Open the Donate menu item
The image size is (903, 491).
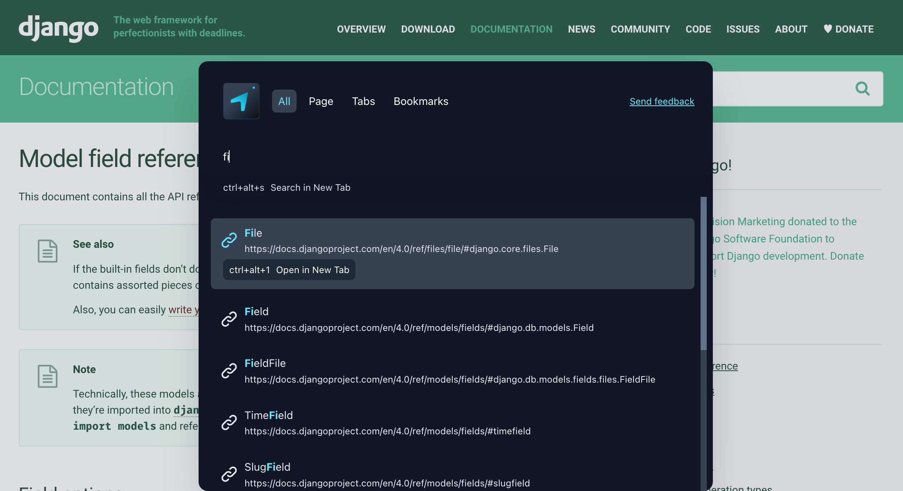pyautogui.click(x=848, y=29)
